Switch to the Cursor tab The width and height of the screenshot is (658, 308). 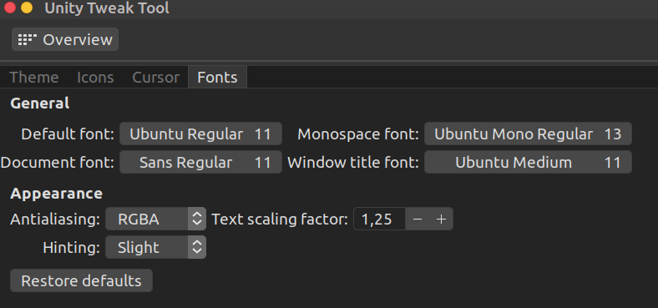(x=155, y=78)
